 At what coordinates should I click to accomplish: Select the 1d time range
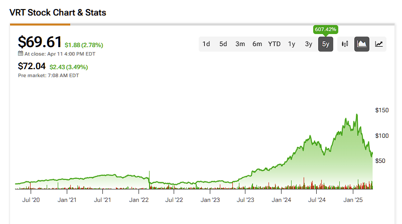tap(206, 44)
